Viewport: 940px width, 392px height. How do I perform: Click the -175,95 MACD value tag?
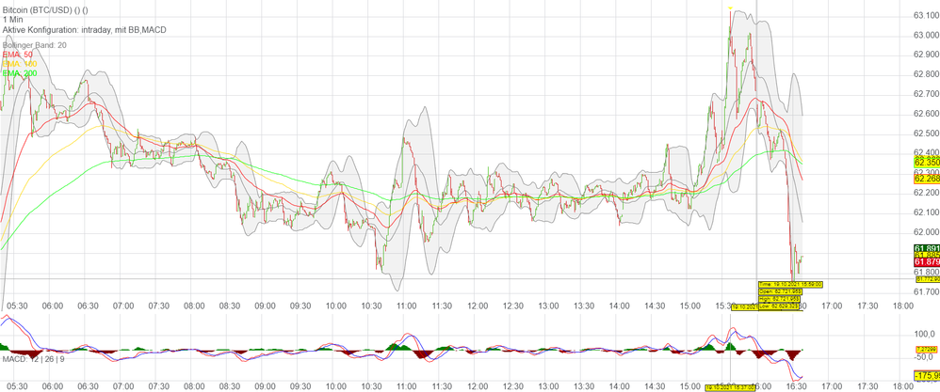927,376
